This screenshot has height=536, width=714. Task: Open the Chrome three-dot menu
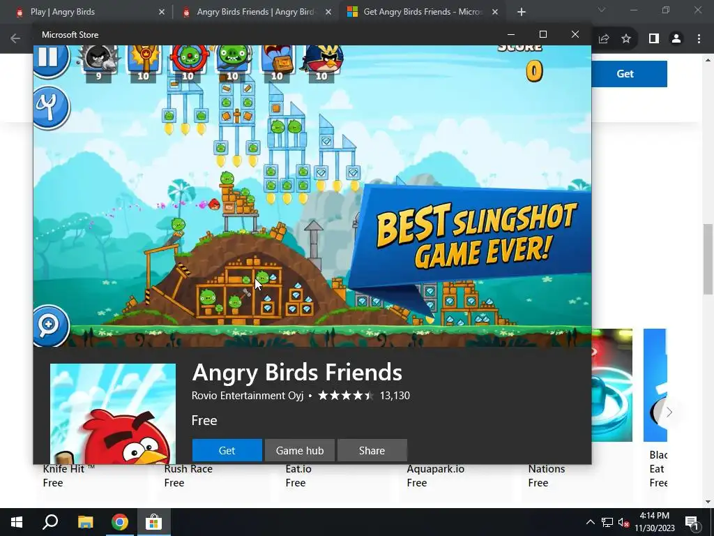click(x=699, y=39)
